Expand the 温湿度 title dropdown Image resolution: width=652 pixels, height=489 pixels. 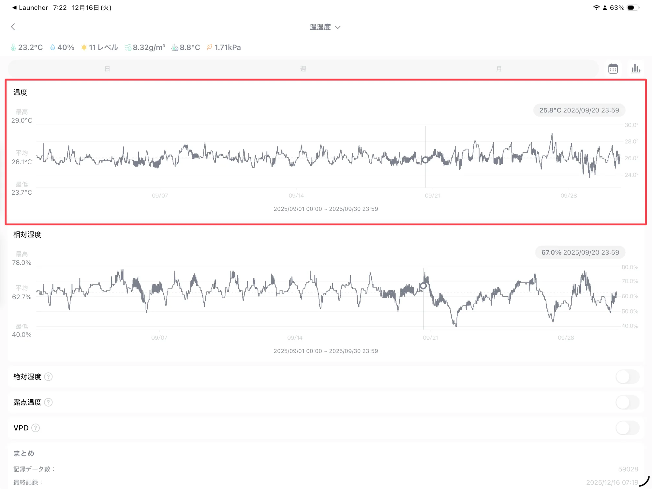325,27
